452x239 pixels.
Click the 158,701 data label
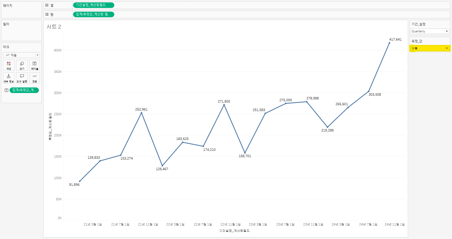(x=245, y=156)
